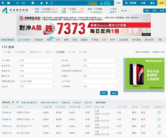Expand the 累積表現 dropdown
The image size is (166, 137).
[37, 71]
